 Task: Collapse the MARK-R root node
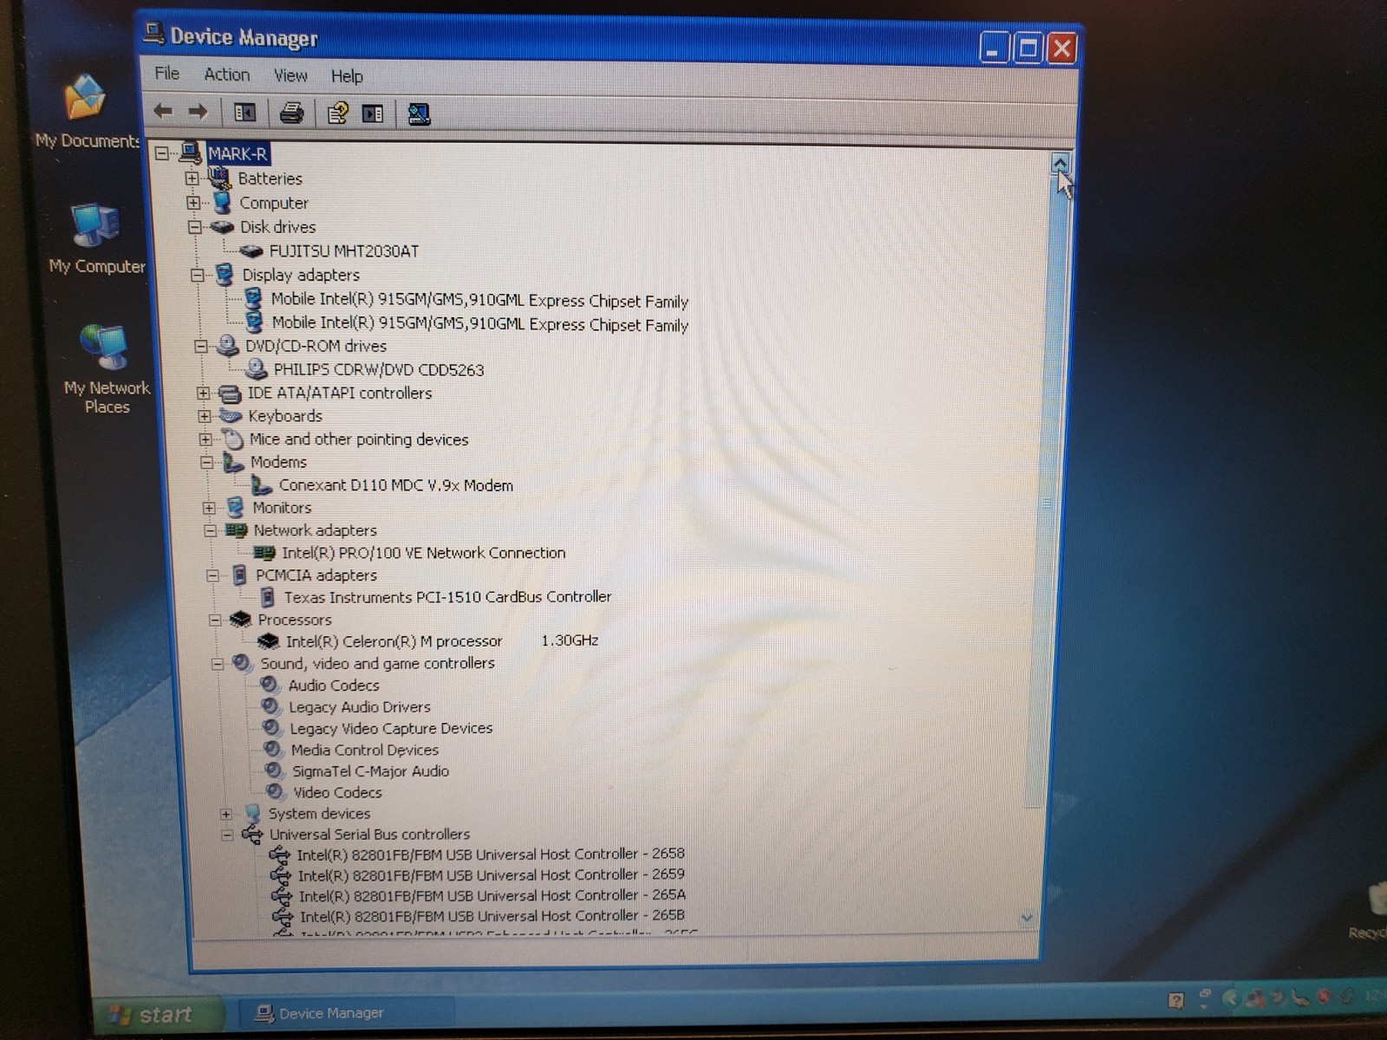(161, 153)
